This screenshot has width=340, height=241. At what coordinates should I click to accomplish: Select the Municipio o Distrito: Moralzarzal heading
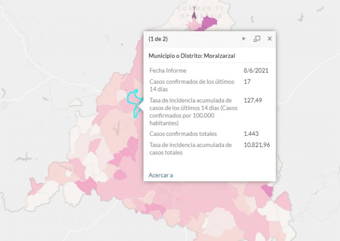pos(192,56)
